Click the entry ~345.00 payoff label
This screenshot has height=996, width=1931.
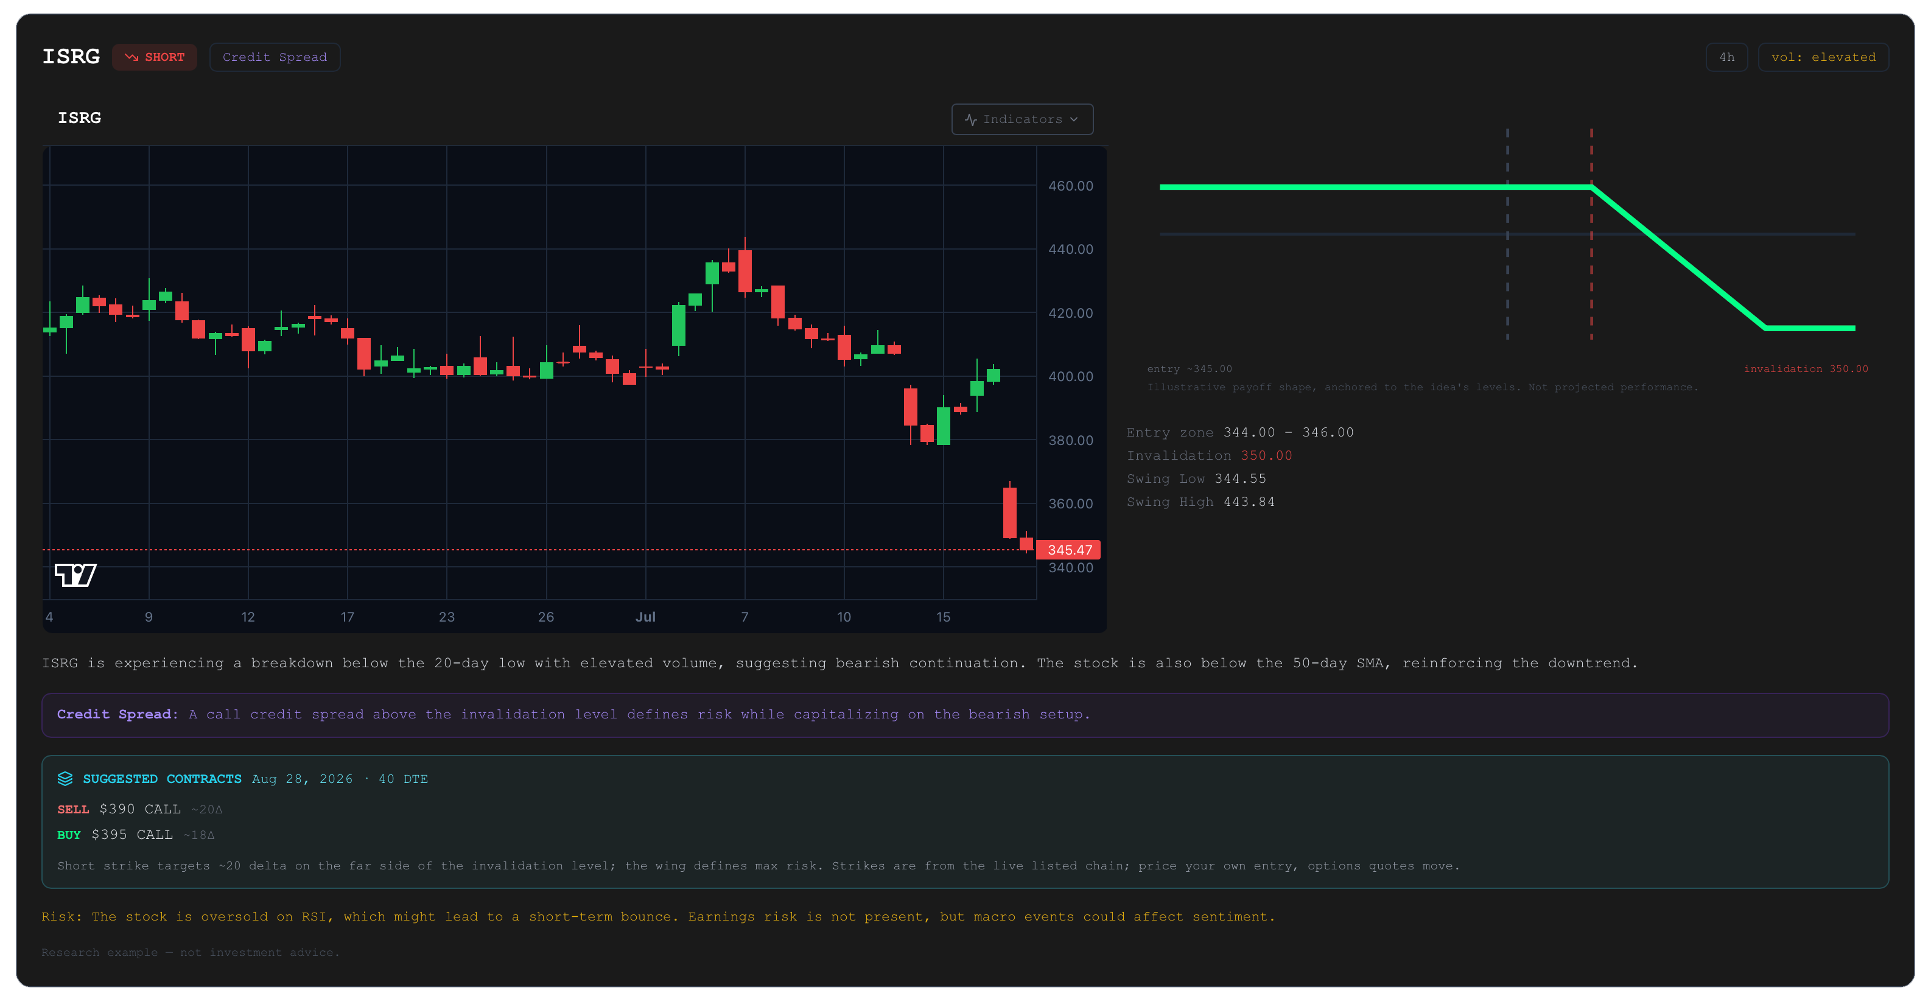pos(1189,369)
